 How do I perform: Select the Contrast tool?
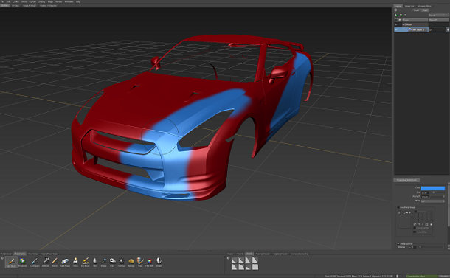click(122, 262)
